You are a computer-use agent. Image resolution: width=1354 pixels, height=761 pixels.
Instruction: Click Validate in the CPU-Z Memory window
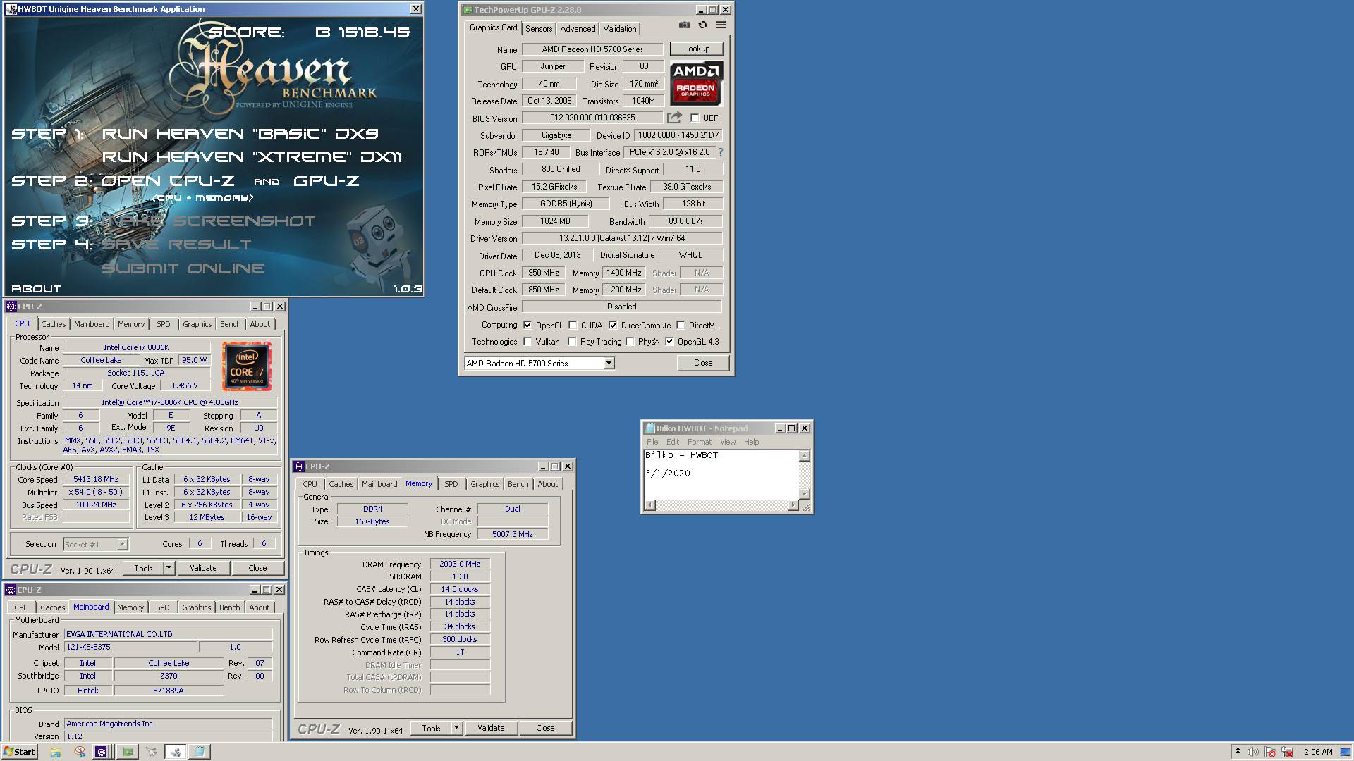pos(491,728)
